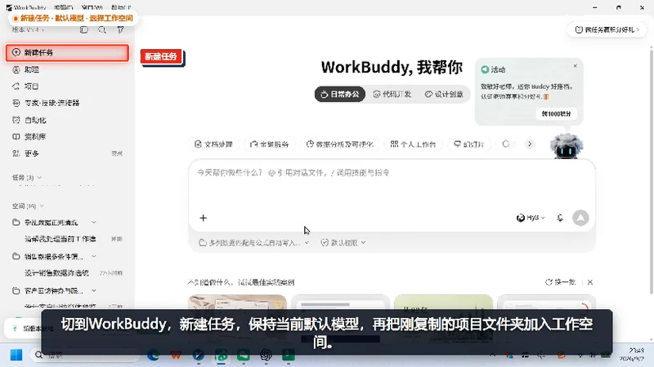
Task: Click the round send arrow button
Action: (x=580, y=218)
